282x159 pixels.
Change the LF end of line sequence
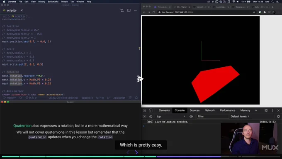(108, 98)
